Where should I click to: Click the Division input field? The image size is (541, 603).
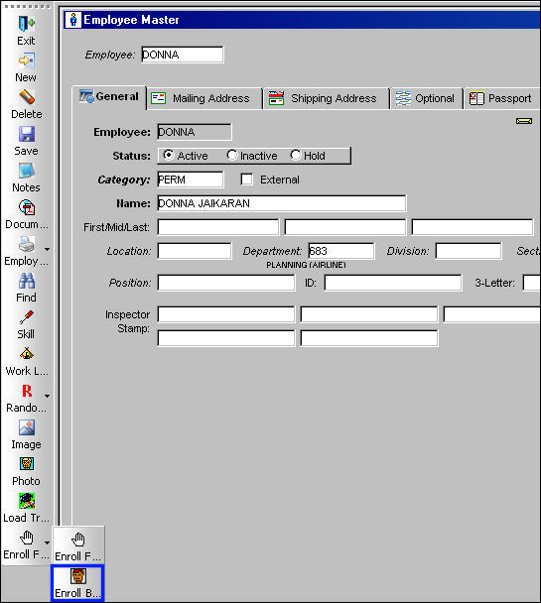(469, 251)
